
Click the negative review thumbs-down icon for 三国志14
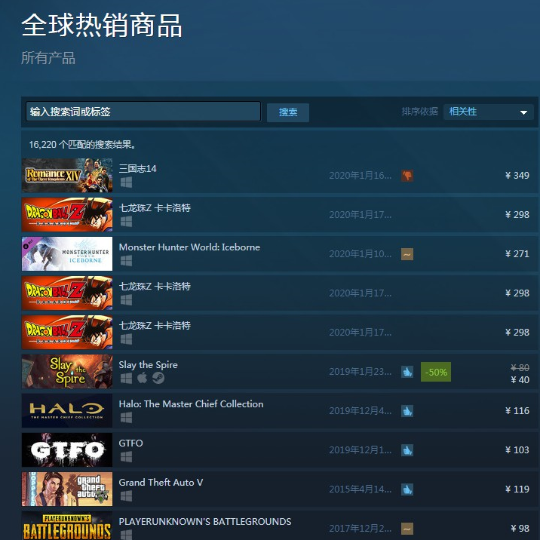[407, 176]
